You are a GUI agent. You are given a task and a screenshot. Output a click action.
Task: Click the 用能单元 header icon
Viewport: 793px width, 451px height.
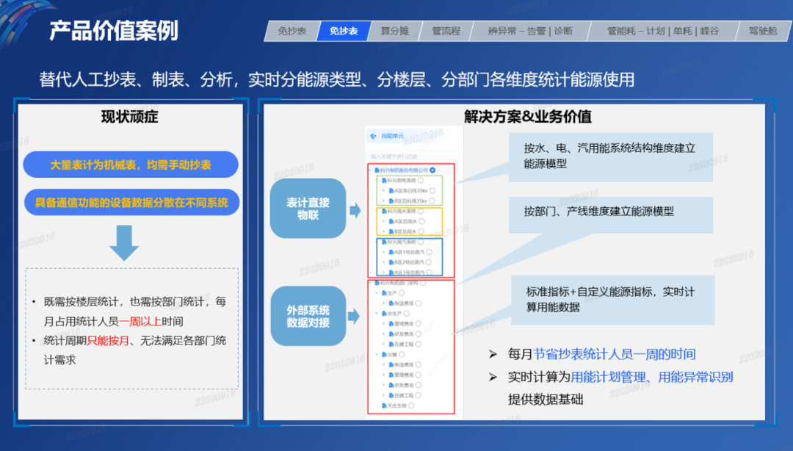click(x=373, y=136)
